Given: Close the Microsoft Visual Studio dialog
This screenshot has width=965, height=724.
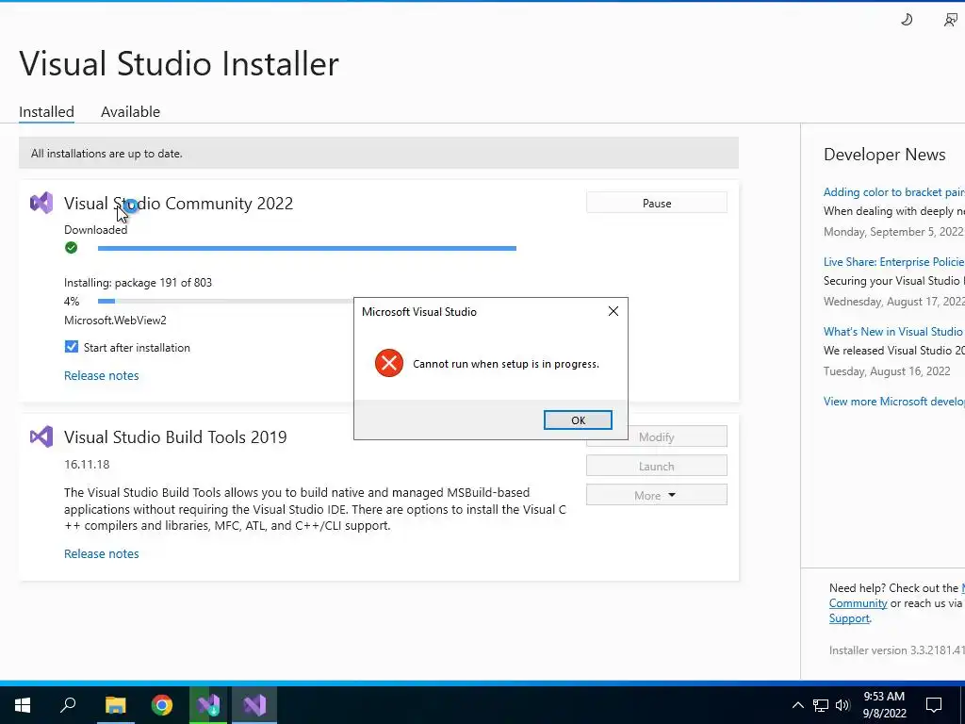Looking at the screenshot, I should 613,311.
